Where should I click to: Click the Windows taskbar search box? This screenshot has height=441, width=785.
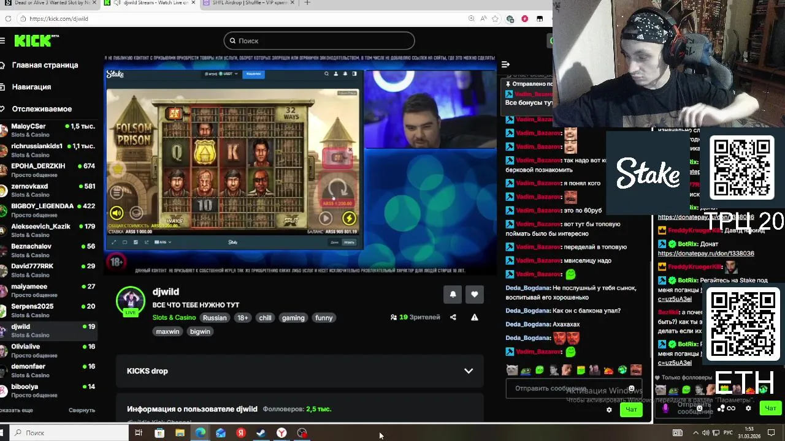pos(69,432)
